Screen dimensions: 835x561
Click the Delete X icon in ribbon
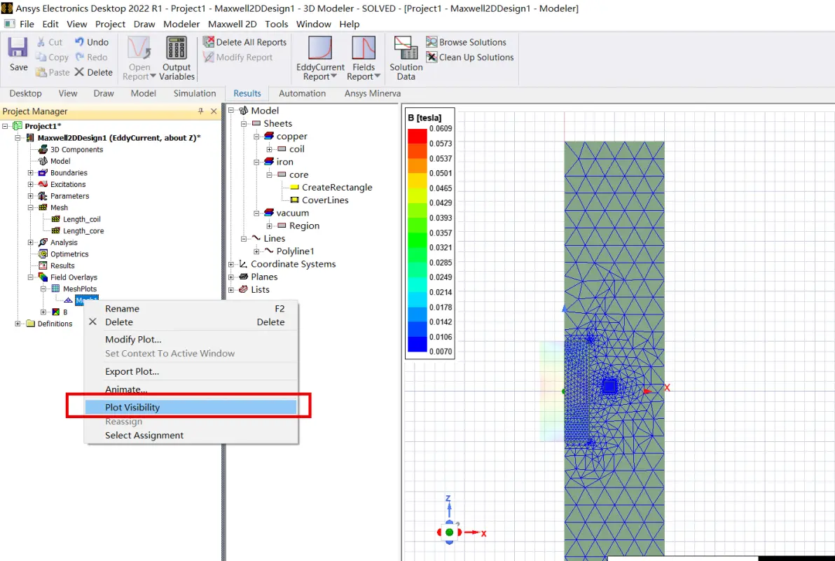tap(79, 72)
